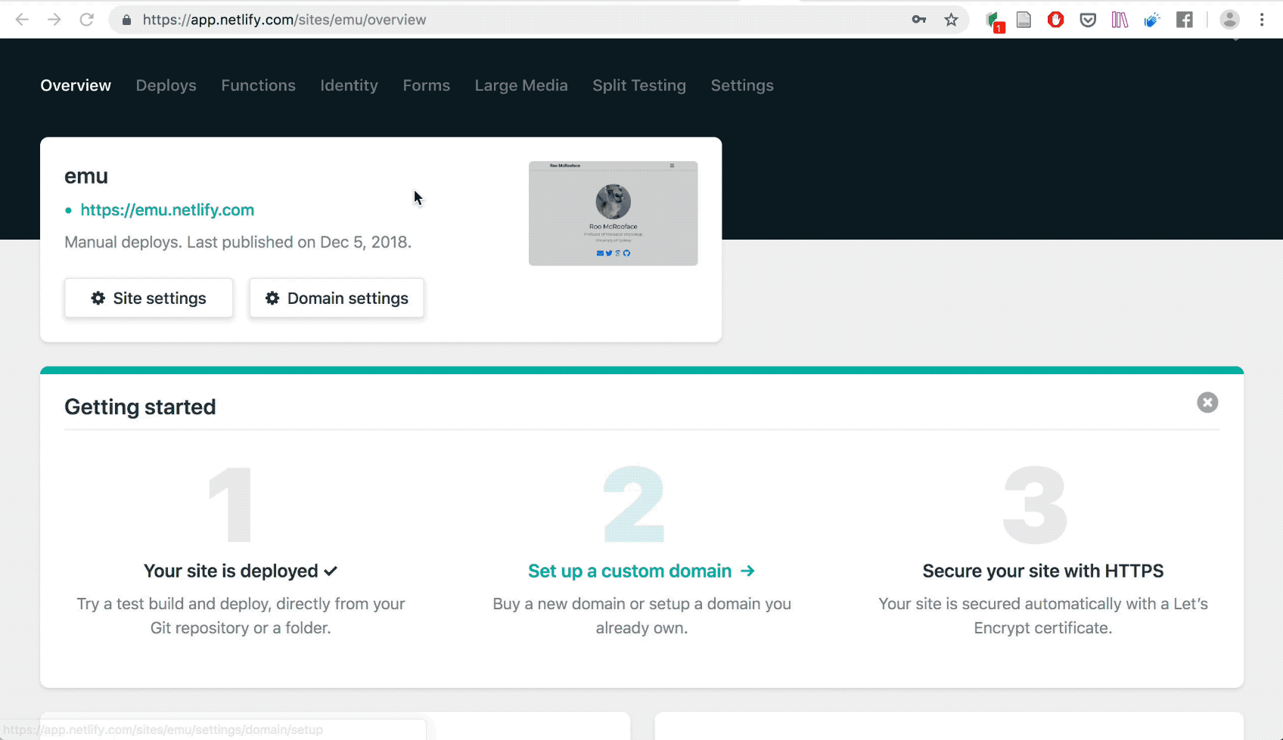Follow the Set up a custom domain link

pyautogui.click(x=641, y=571)
